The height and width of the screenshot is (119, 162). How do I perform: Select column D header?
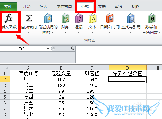128,68
